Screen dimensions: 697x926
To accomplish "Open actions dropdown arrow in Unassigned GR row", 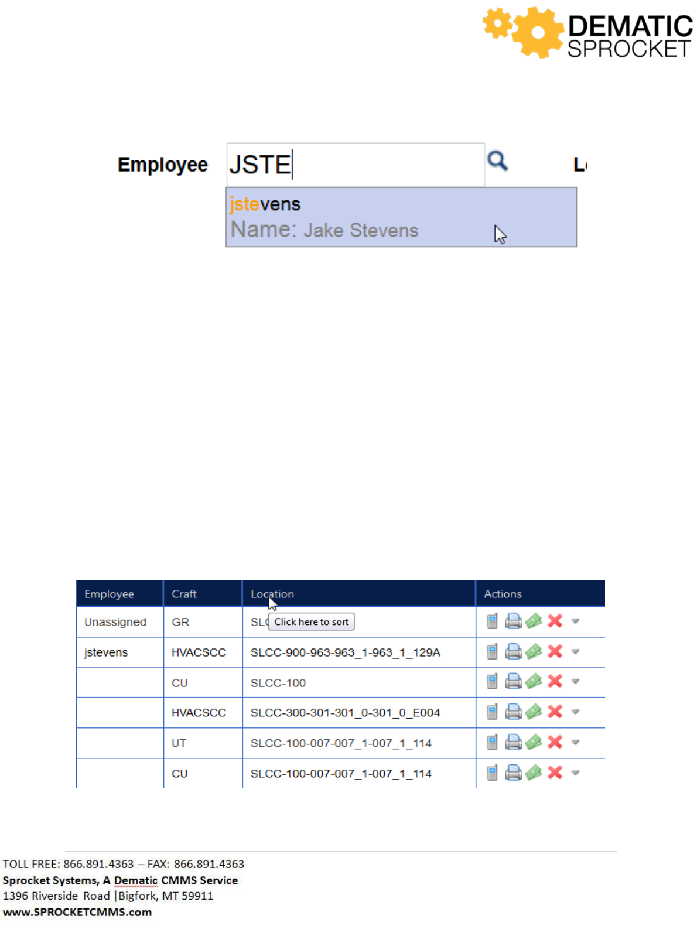I will click(575, 621).
